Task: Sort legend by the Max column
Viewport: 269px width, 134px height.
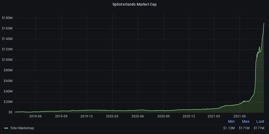Action: (246, 121)
